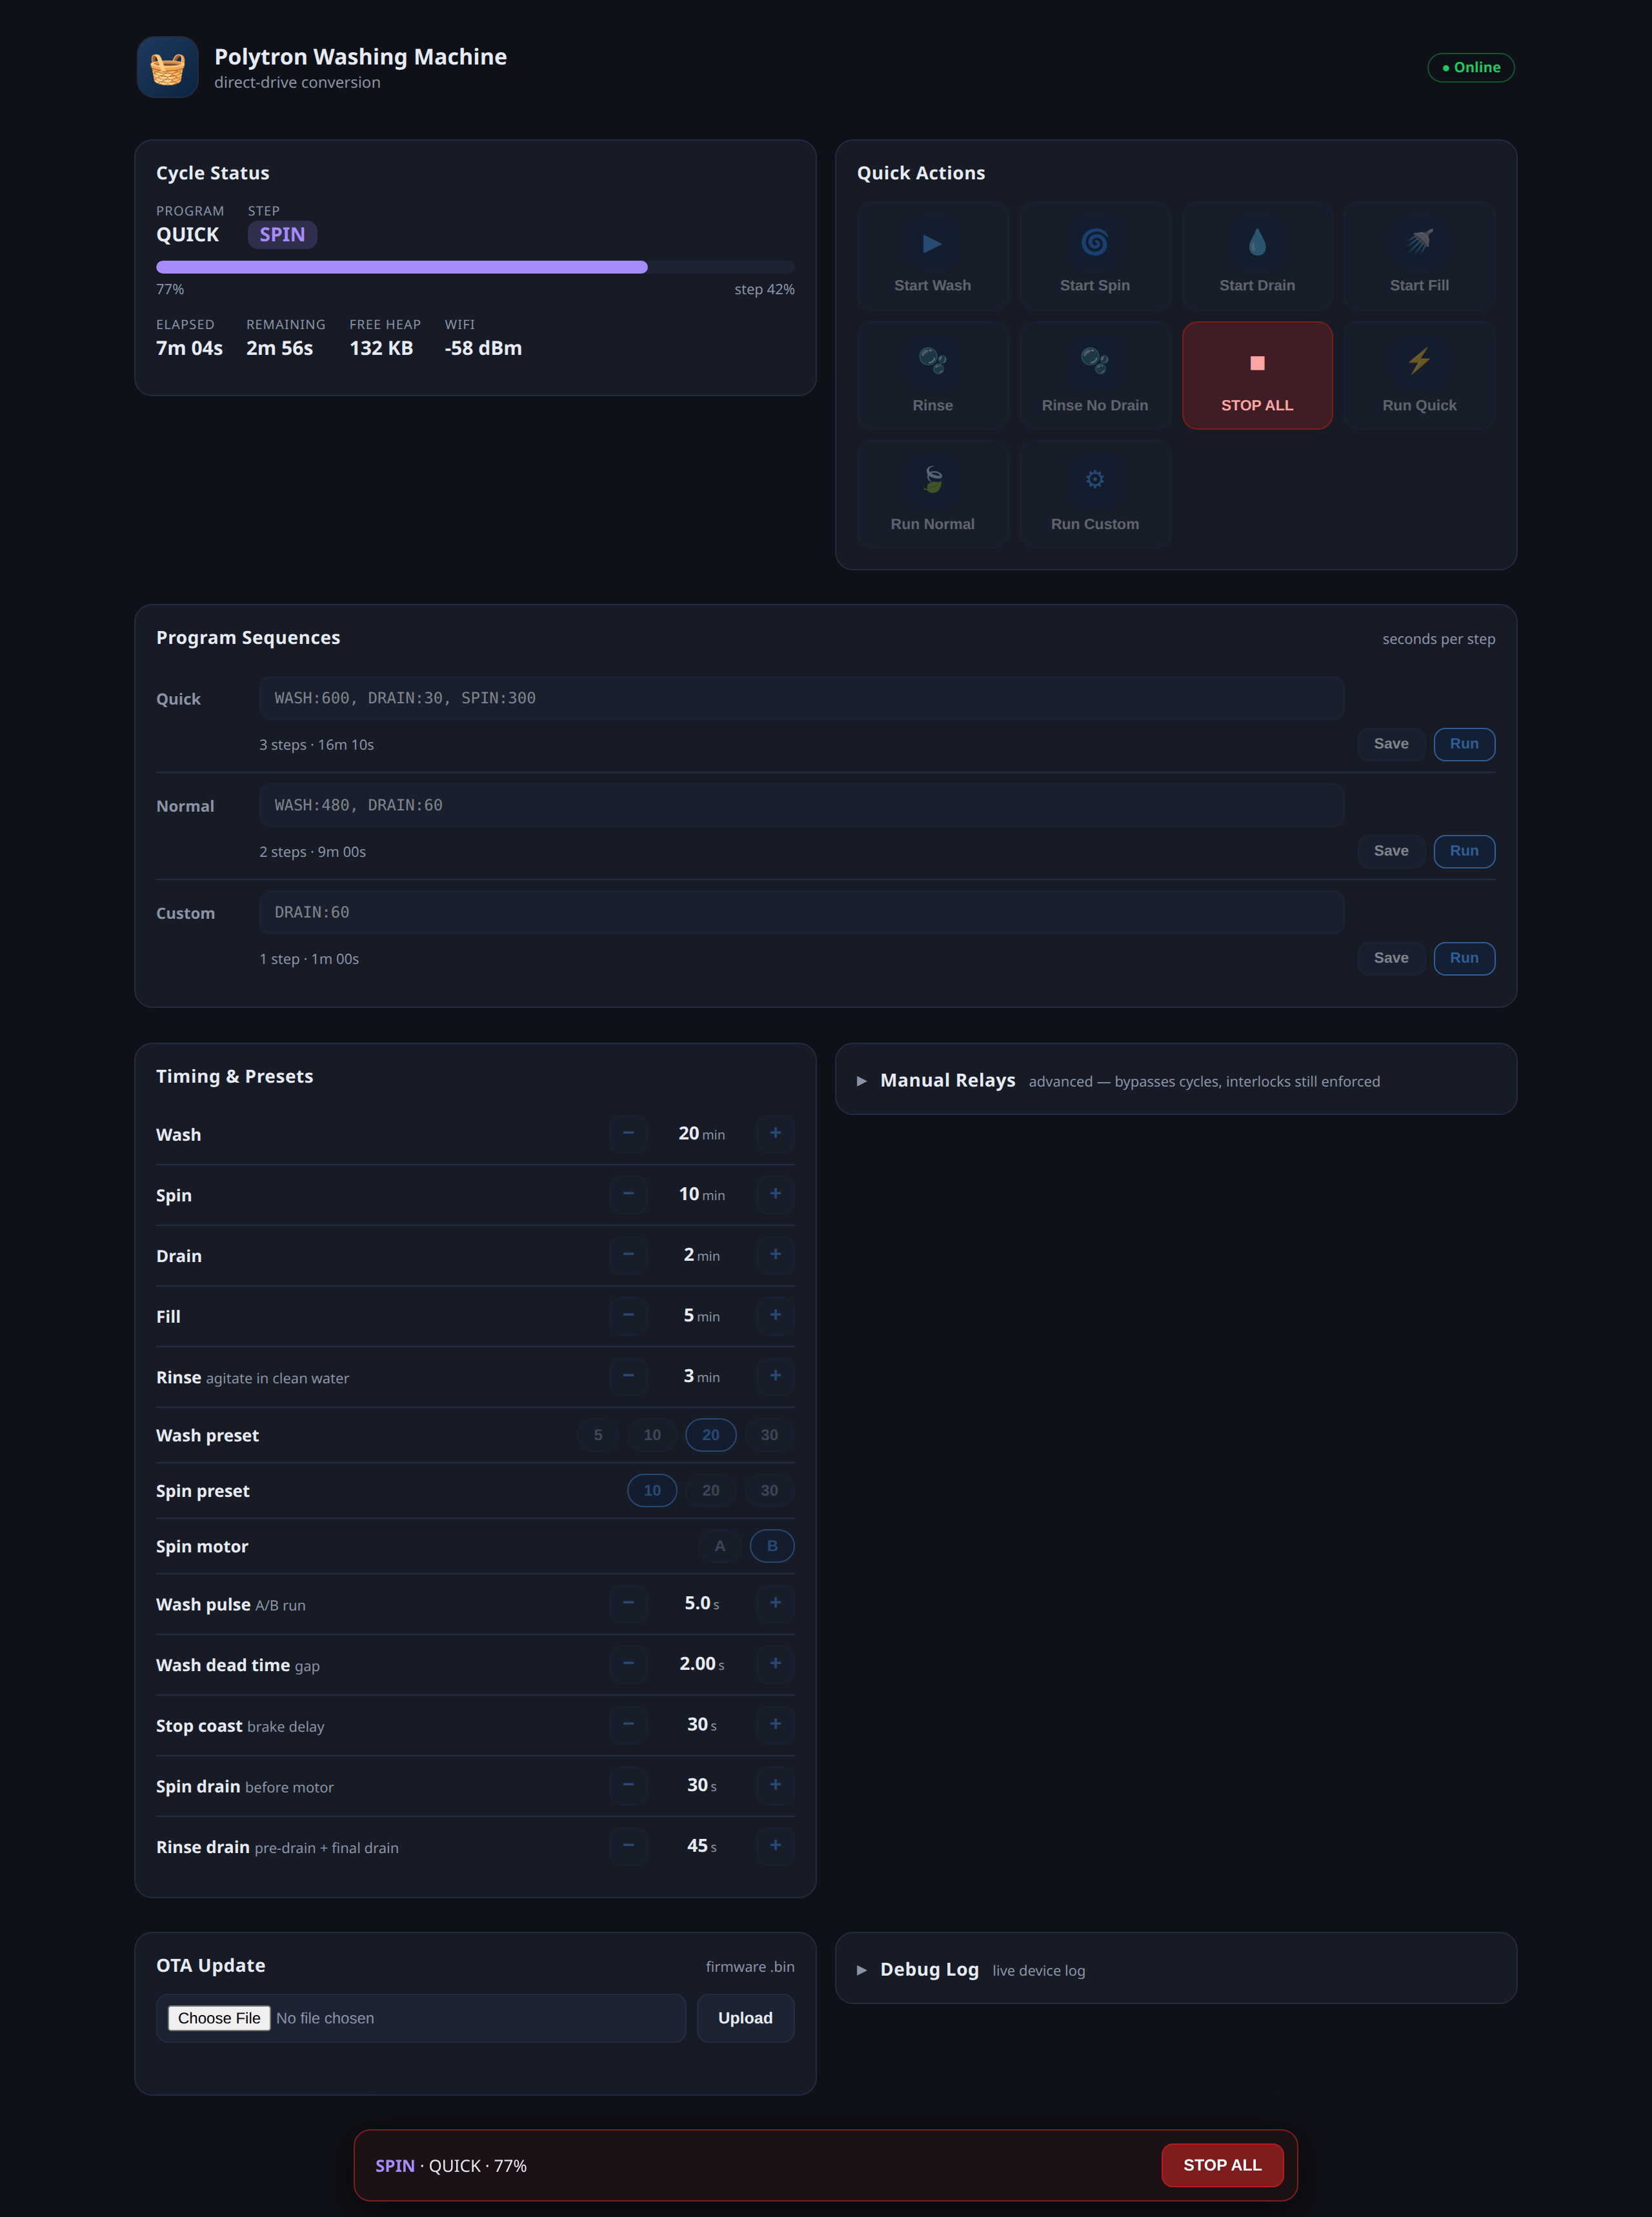The height and width of the screenshot is (2217, 1652).
Task: Click the Start Wash play icon
Action: (x=932, y=243)
